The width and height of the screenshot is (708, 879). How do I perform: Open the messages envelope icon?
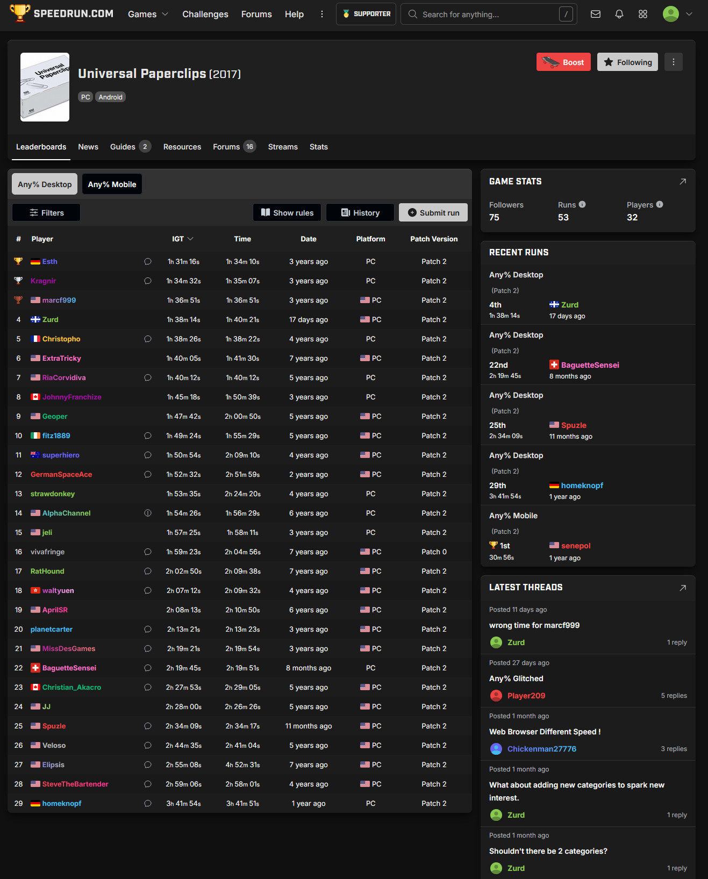click(595, 14)
